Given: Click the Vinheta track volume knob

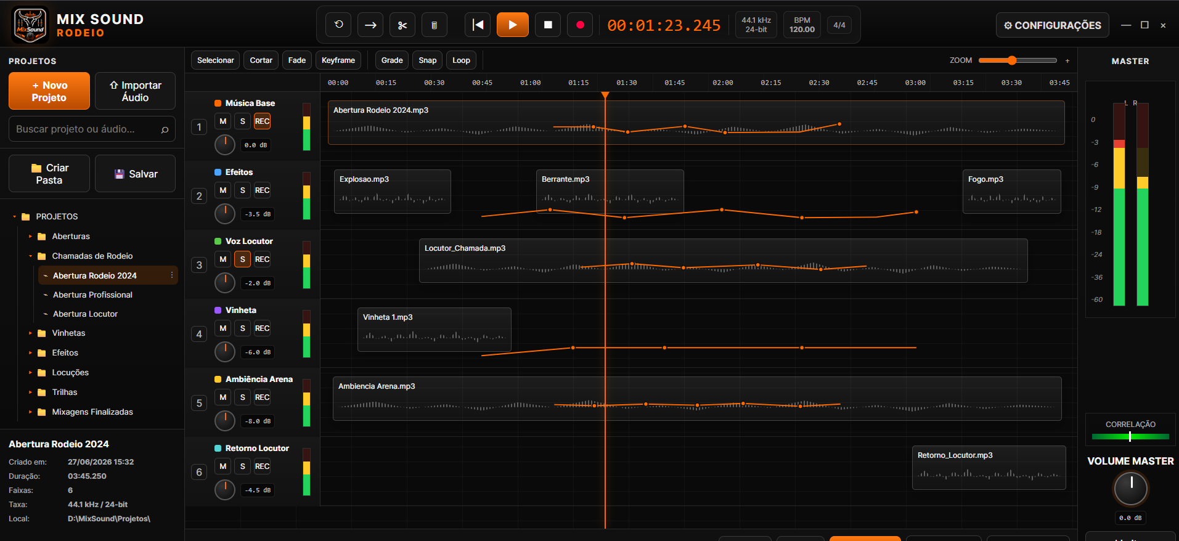Looking at the screenshot, I should 225,352.
